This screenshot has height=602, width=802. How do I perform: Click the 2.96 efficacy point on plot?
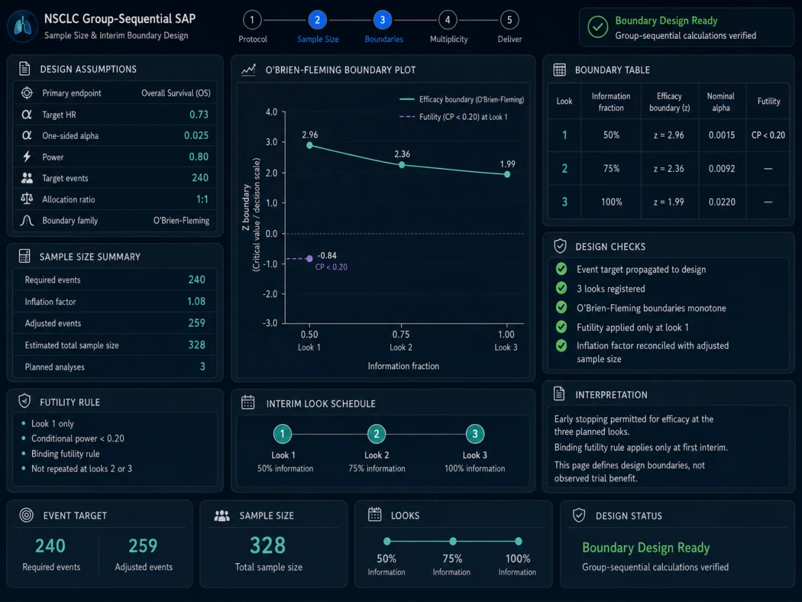point(309,145)
